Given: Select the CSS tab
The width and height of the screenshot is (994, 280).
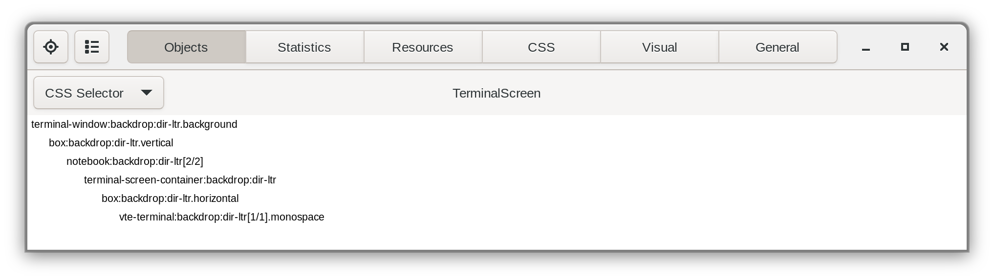Looking at the screenshot, I should click(541, 47).
